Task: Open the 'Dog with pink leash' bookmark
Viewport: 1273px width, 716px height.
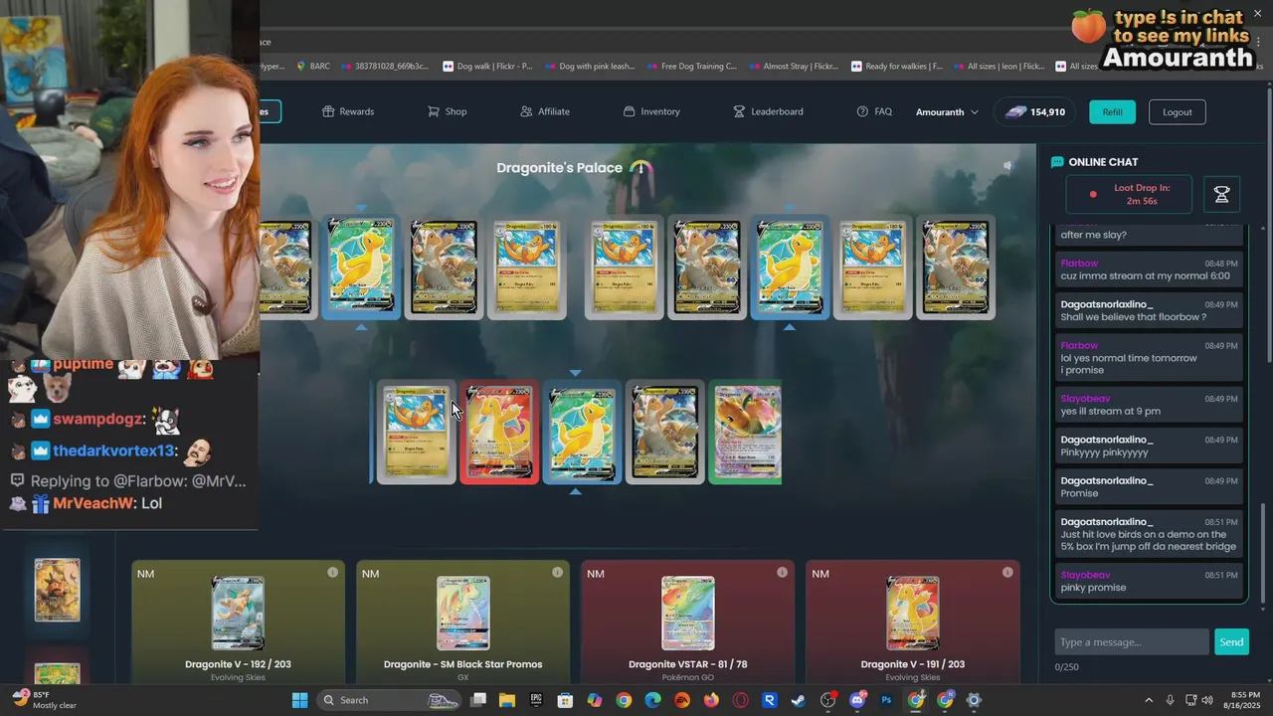Action: (589, 67)
